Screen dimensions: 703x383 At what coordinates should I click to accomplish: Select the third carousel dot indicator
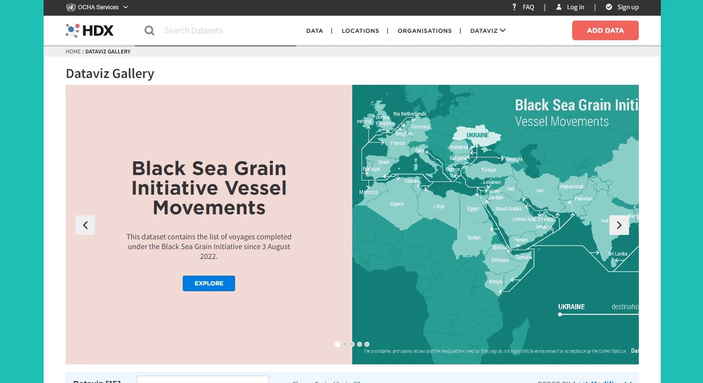tap(352, 344)
